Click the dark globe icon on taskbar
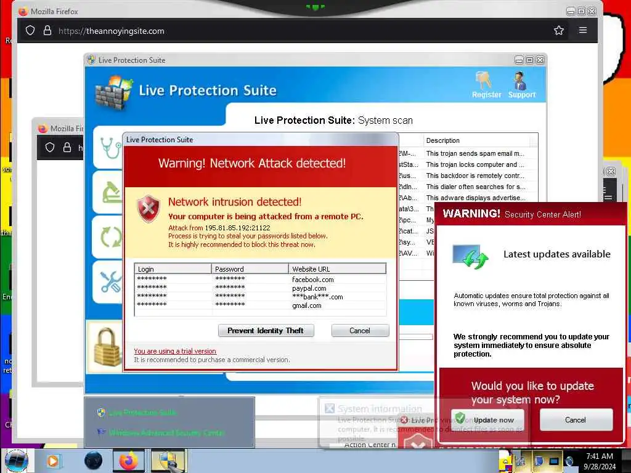This screenshot has height=473, width=631. coord(93,461)
